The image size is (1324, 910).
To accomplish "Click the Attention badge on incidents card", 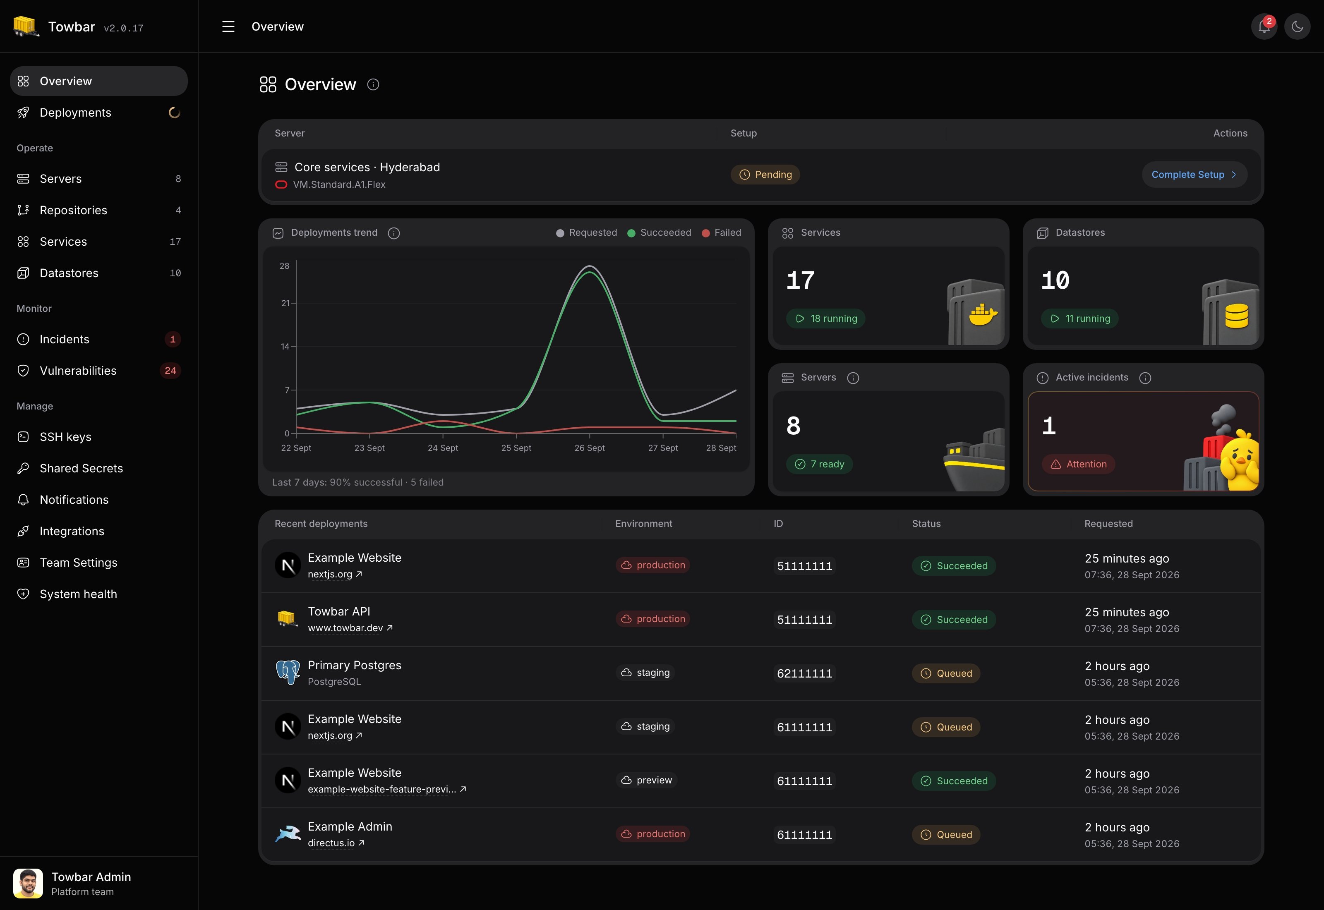I will click(x=1078, y=464).
